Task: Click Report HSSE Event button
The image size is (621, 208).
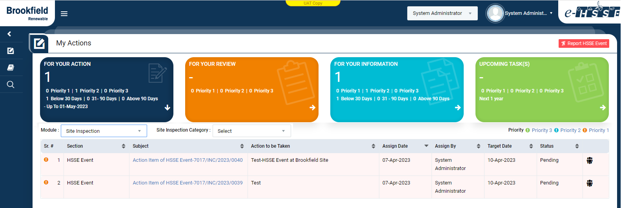Action: pyautogui.click(x=584, y=43)
